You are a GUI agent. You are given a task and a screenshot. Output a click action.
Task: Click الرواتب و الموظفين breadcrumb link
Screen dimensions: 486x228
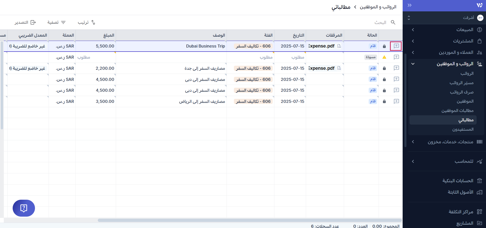(378, 7)
